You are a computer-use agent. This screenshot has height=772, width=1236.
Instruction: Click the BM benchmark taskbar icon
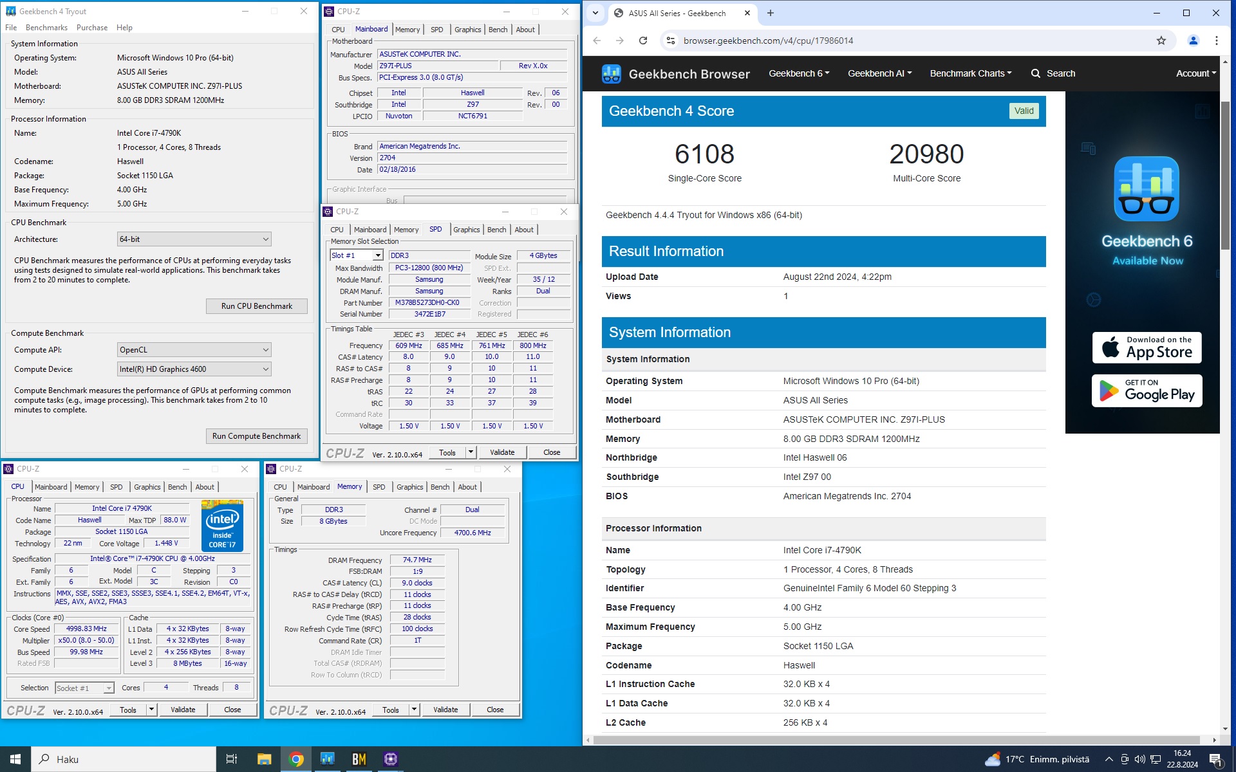(359, 759)
